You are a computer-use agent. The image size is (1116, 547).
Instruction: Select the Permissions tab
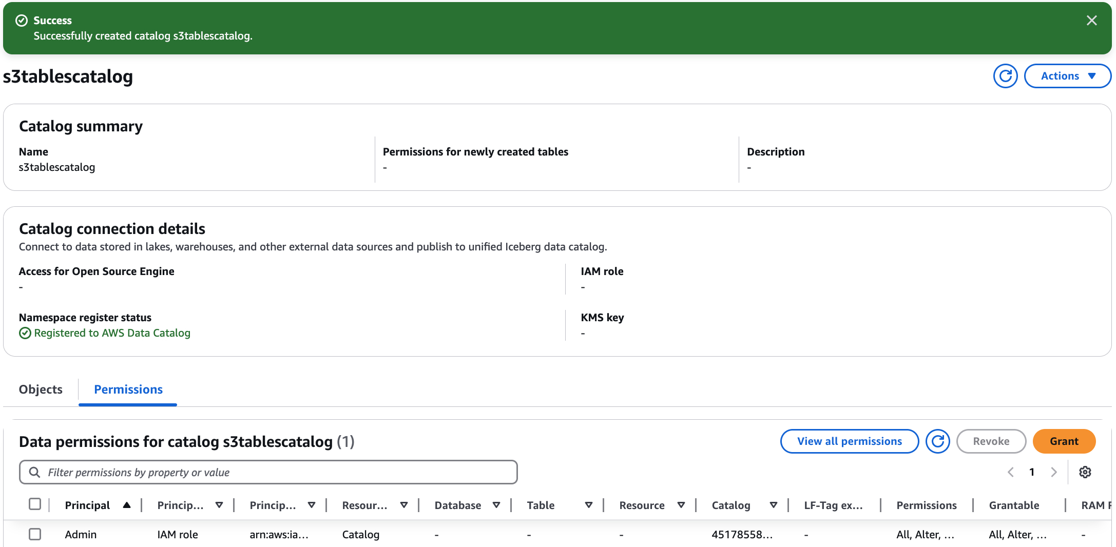coord(128,389)
